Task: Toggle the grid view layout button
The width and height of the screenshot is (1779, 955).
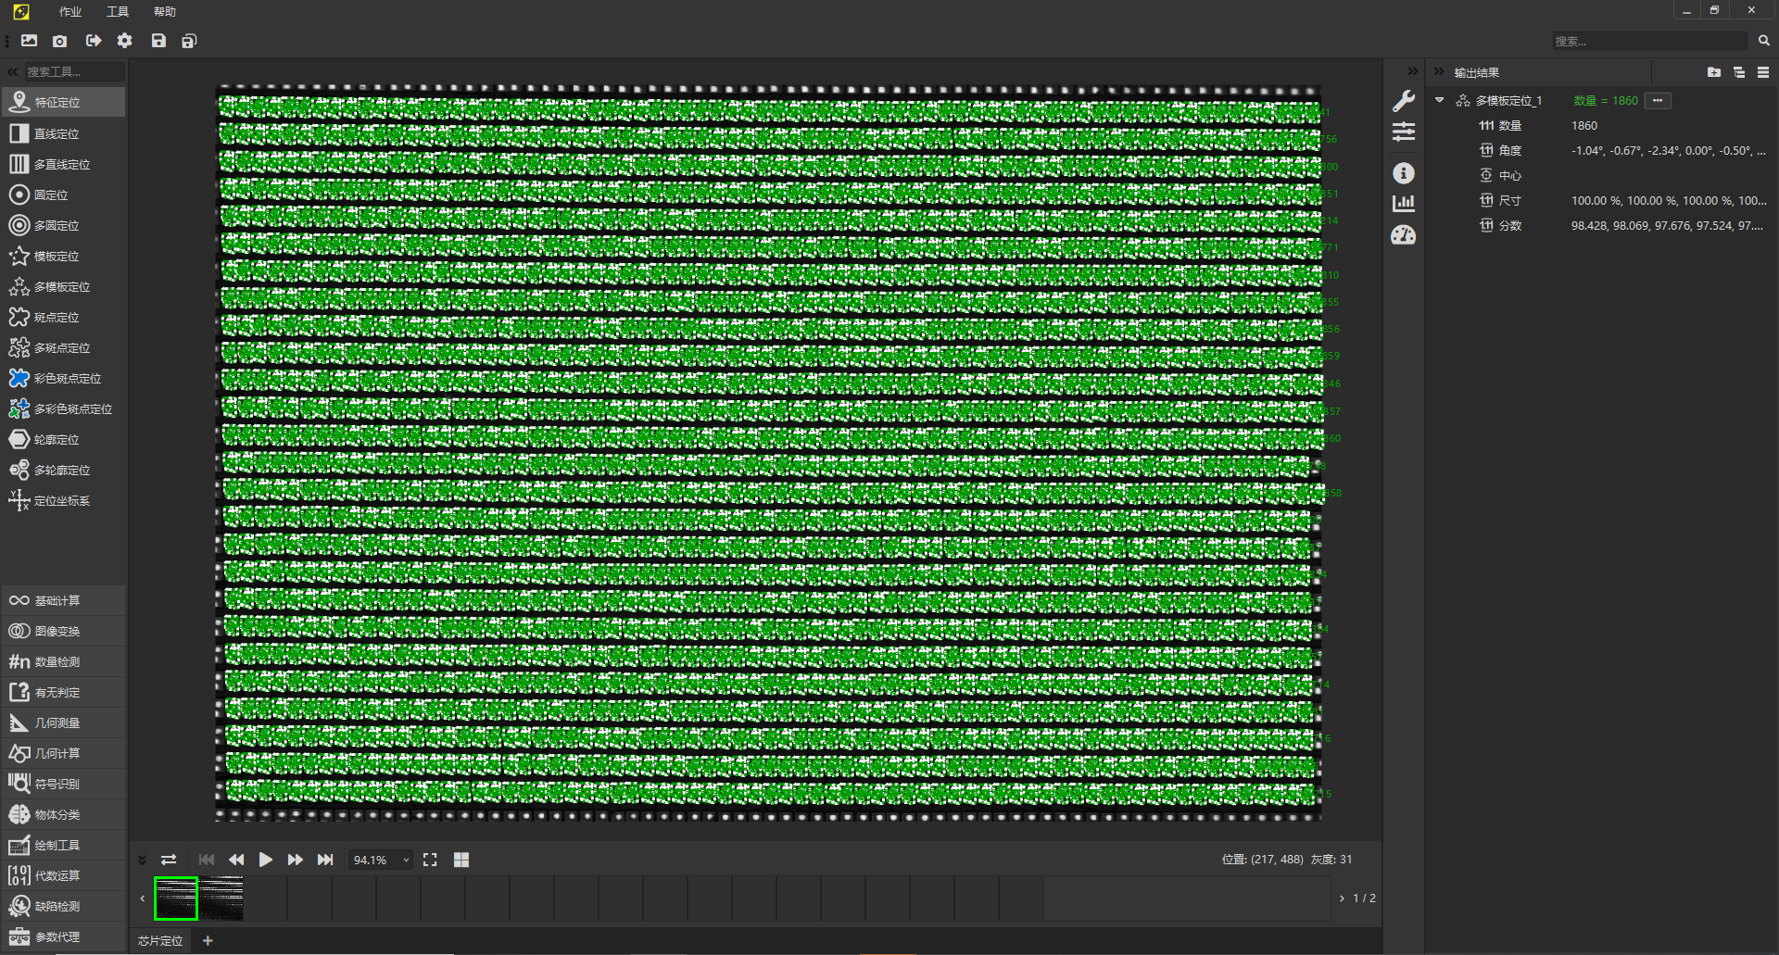Action: click(461, 860)
